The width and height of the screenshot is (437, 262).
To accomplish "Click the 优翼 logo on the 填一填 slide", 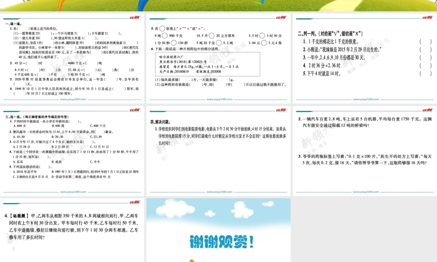I will tap(135, 18).
